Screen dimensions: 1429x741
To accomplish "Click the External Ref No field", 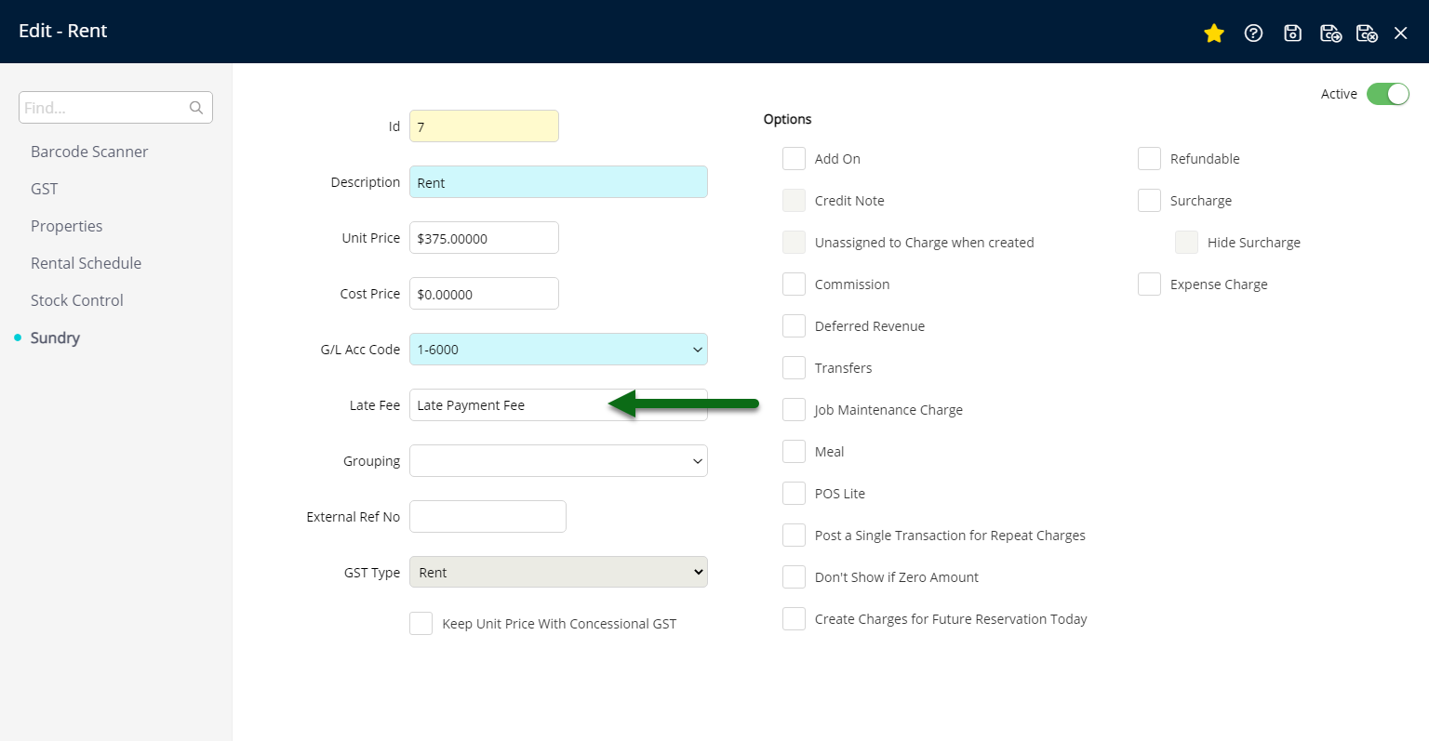I will coord(487,517).
